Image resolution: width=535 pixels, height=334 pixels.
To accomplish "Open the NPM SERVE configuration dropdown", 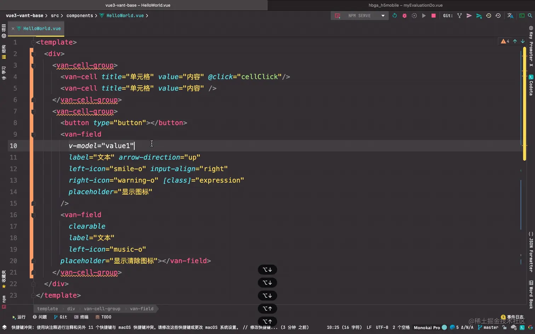I will coord(383,16).
